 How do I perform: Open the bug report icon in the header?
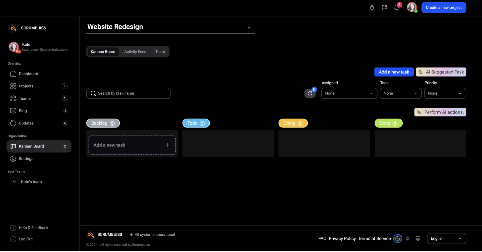pos(372,8)
